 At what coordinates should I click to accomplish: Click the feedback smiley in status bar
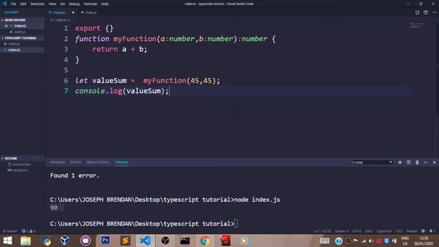coord(423,231)
